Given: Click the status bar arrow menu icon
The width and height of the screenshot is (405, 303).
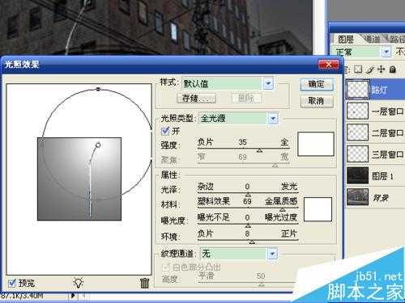Looking at the screenshot, I should pos(73,296).
